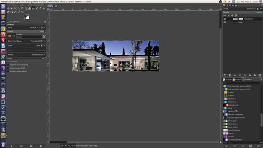Save tool preset icon at bottom
263x148 pixels.
pyautogui.click(x=12, y=146)
